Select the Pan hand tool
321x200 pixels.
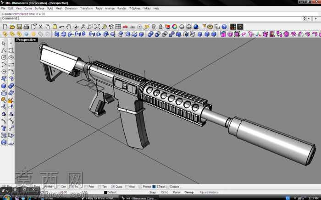[69, 27]
